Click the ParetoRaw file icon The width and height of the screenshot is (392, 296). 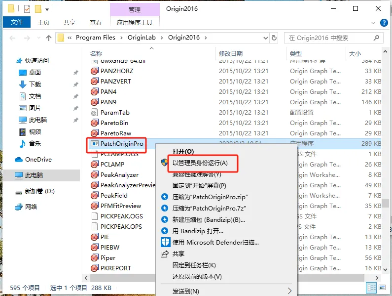point(94,133)
